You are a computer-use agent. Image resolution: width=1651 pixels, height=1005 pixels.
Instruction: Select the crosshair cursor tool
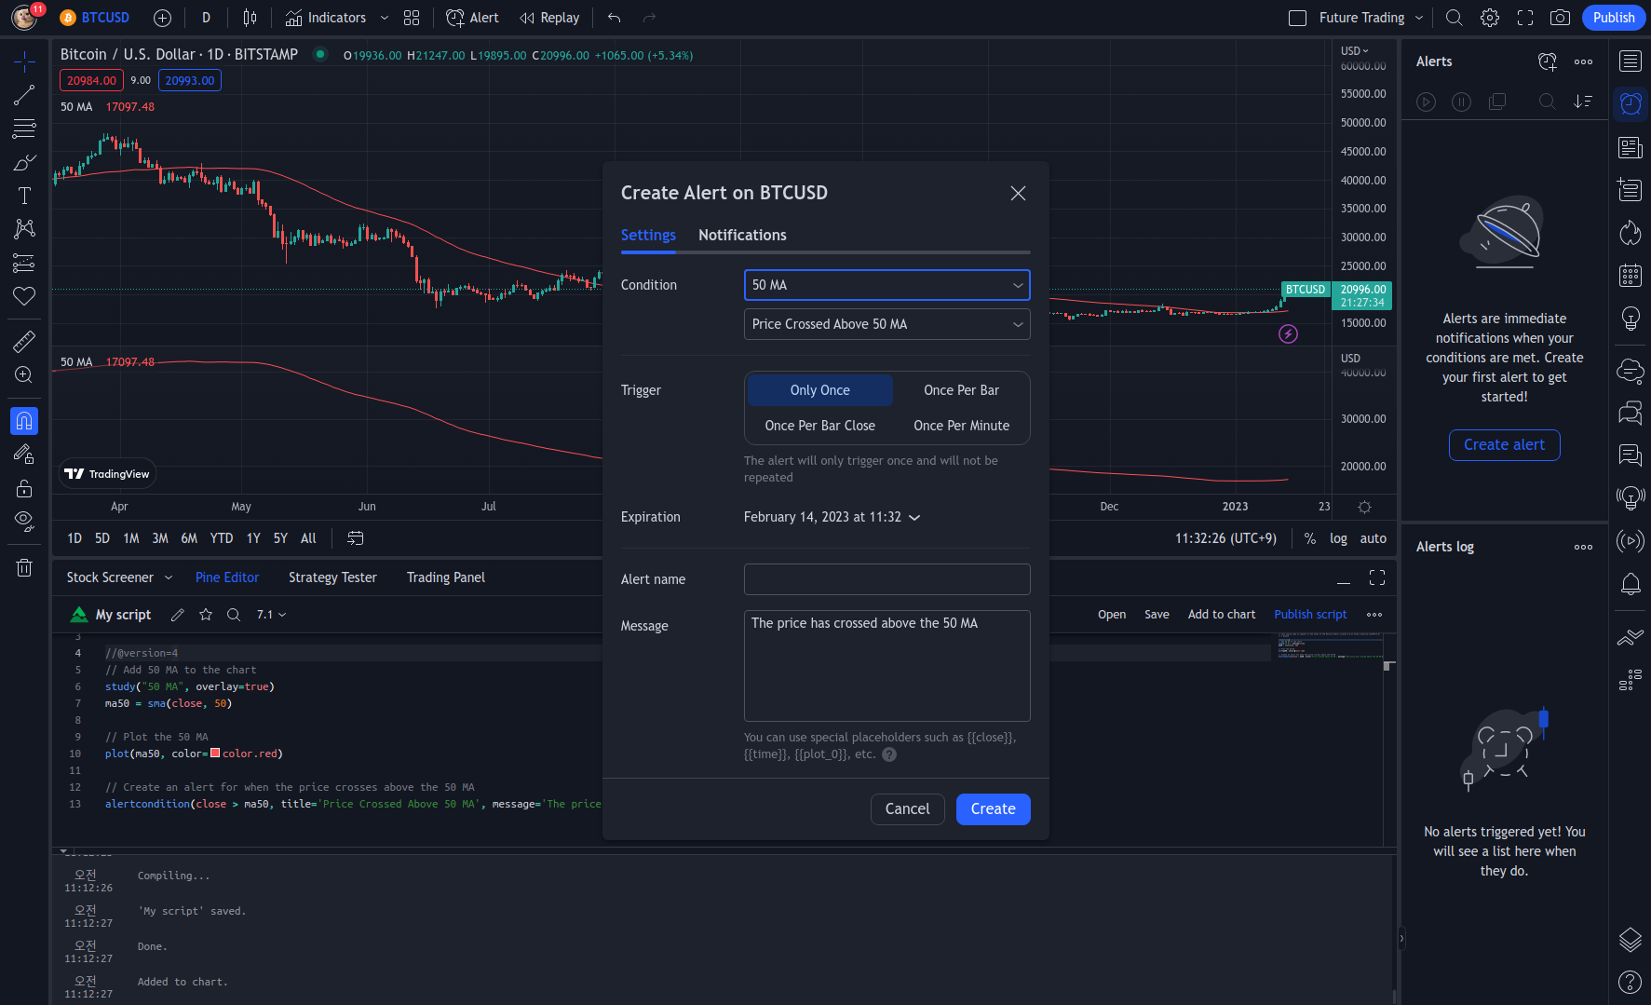tap(24, 61)
